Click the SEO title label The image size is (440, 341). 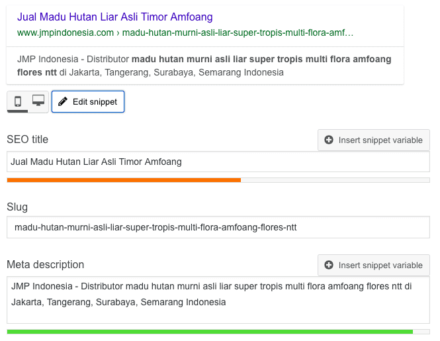tap(27, 140)
